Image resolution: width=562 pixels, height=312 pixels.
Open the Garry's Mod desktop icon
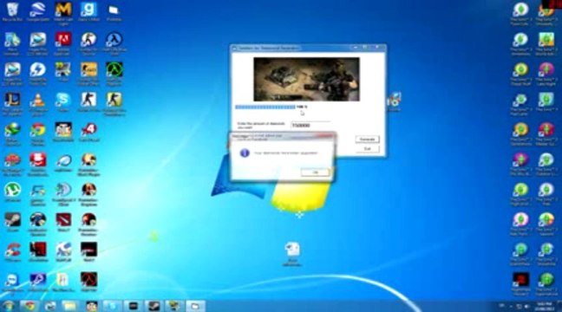88,10
